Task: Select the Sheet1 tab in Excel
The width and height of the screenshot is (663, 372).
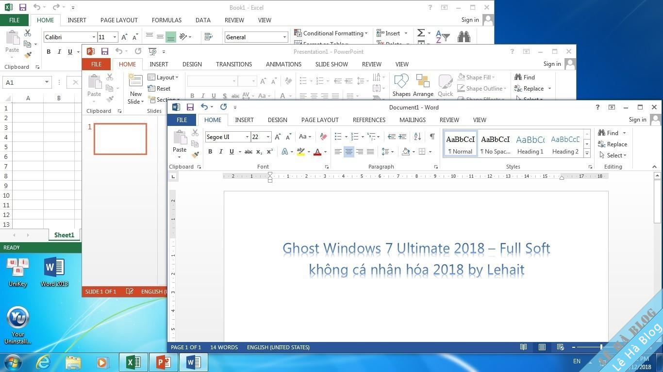Action: point(64,235)
